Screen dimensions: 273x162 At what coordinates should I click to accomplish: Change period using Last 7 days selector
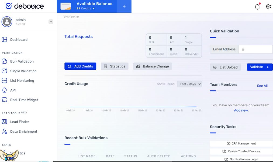[189, 84]
